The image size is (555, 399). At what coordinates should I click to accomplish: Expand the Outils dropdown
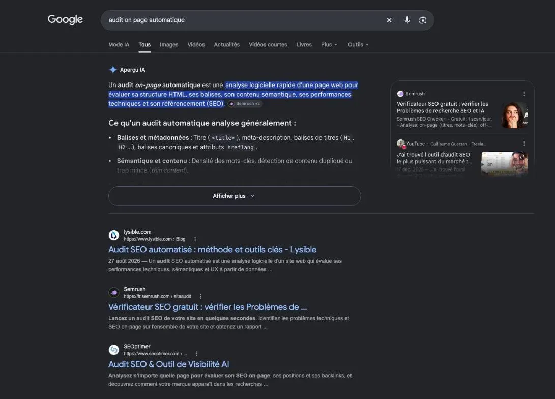[x=358, y=45]
